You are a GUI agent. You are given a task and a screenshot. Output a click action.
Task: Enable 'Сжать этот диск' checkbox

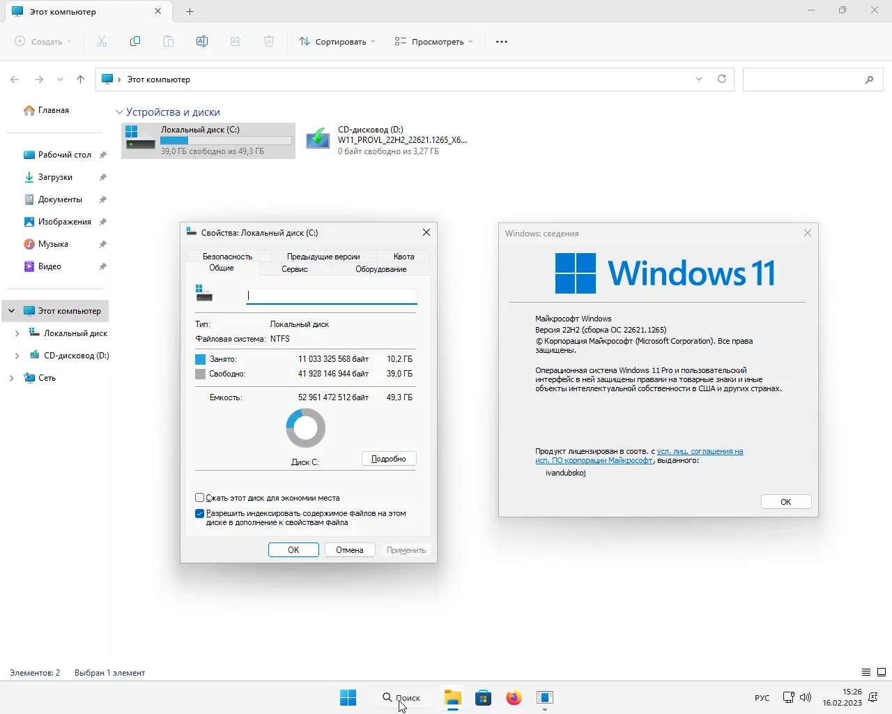pos(200,498)
